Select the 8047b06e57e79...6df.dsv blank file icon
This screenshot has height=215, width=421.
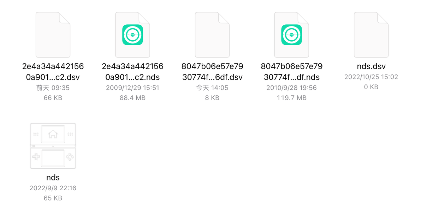pyautogui.click(x=212, y=35)
